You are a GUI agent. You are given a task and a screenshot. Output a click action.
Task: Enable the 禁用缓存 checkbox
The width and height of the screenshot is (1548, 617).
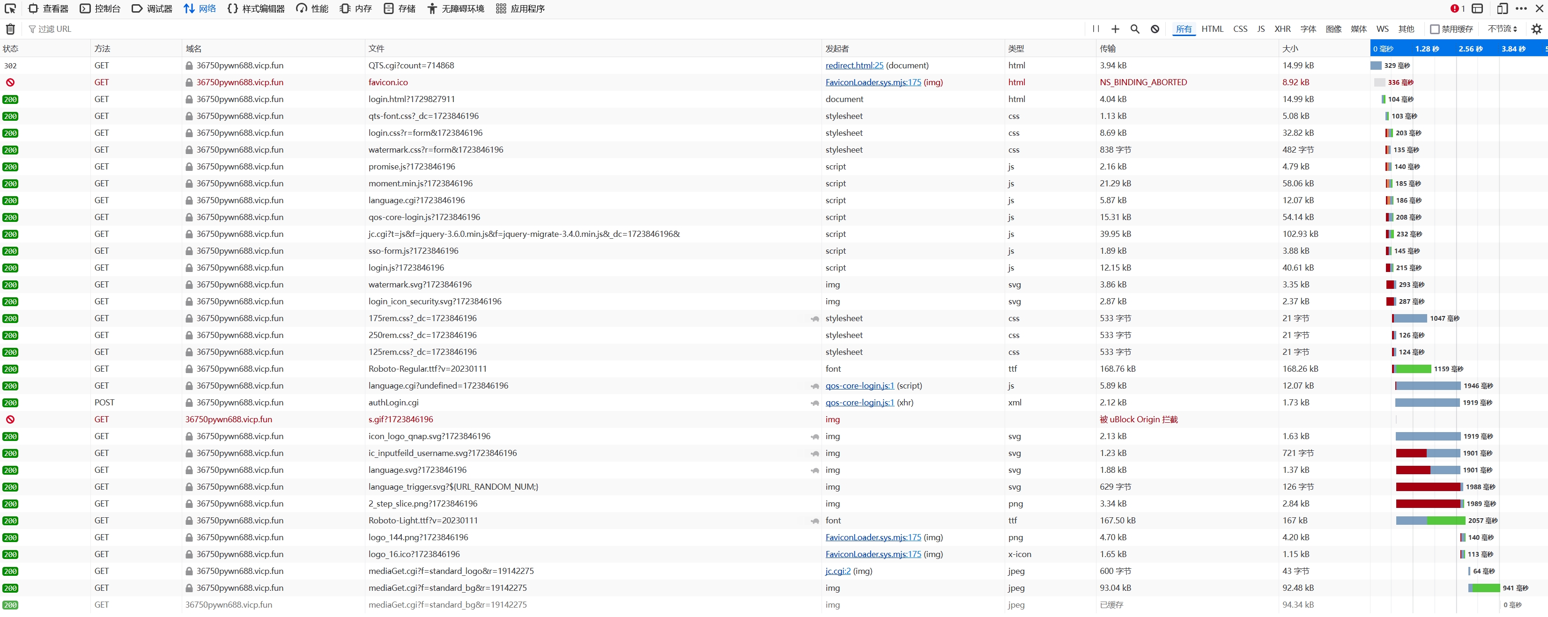coord(1435,29)
